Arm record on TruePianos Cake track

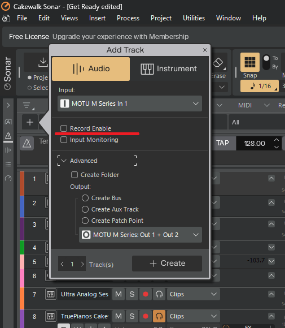point(146,316)
